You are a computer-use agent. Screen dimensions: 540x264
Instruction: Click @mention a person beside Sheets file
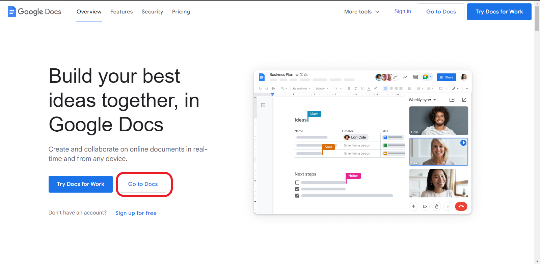tap(357, 145)
